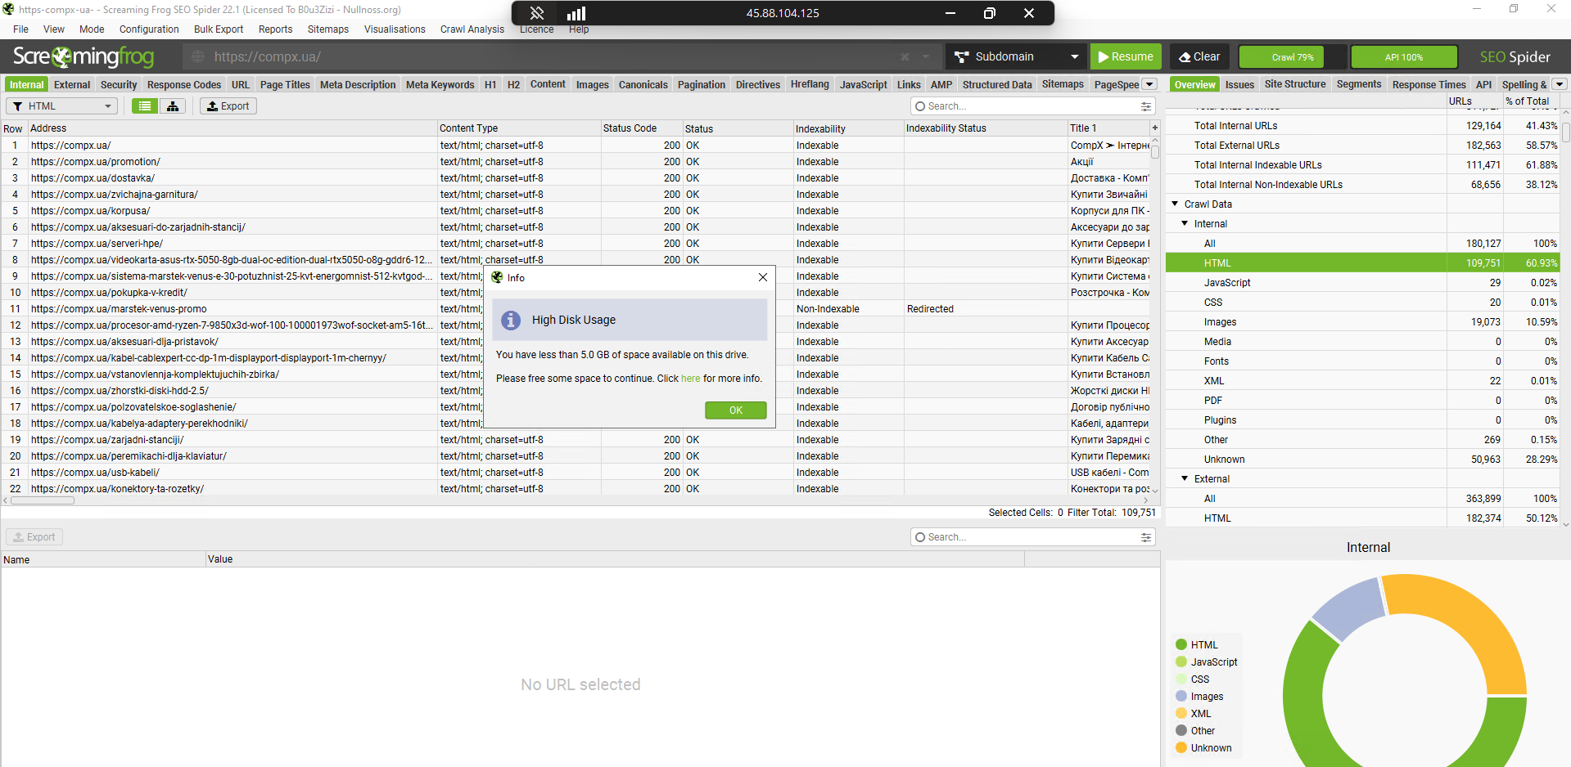Collapse the Internal tree node
The image size is (1571, 767).
1185,223
